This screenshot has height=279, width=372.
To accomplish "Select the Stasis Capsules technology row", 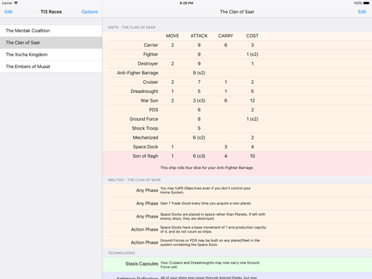I will click(x=237, y=265).
